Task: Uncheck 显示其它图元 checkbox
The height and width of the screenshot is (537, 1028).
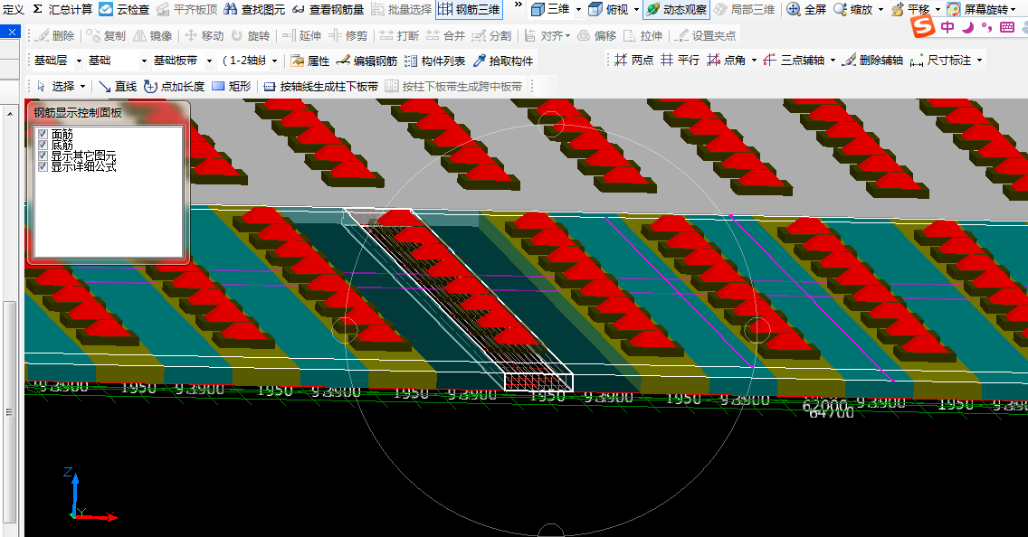Action: [43, 155]
